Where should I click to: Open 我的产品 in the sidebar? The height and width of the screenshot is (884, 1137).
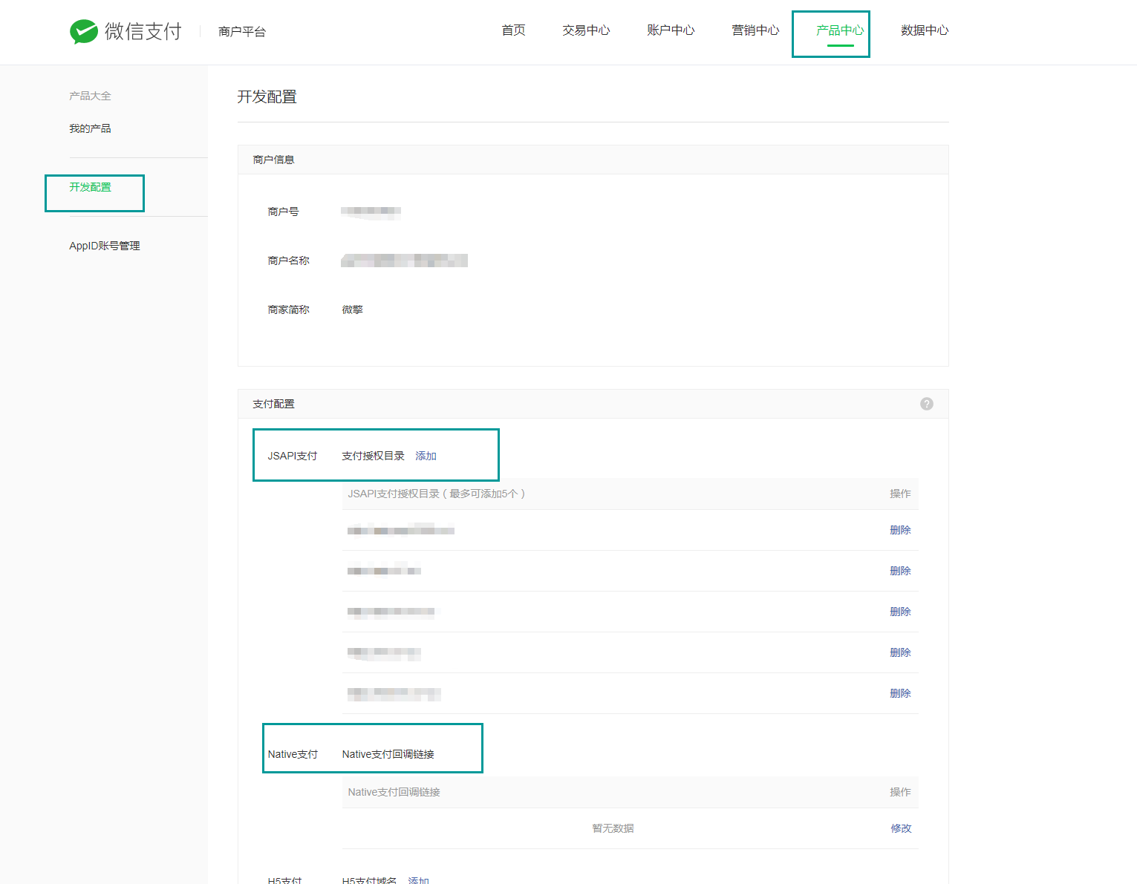tap(90, 128)
